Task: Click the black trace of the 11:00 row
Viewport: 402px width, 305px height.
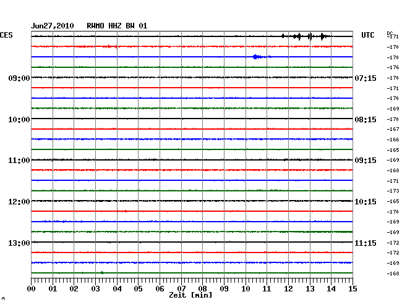Action: point(192,160)
